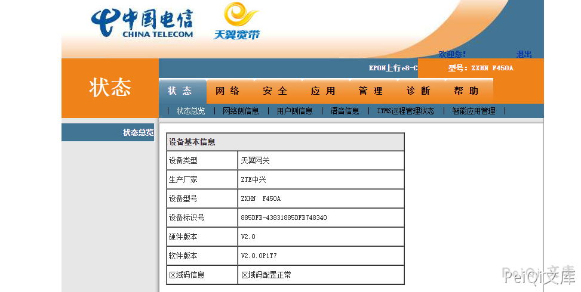Click the 天翼宽带 logo
Viewport: 581px width, 292px height.
point(237,21)
